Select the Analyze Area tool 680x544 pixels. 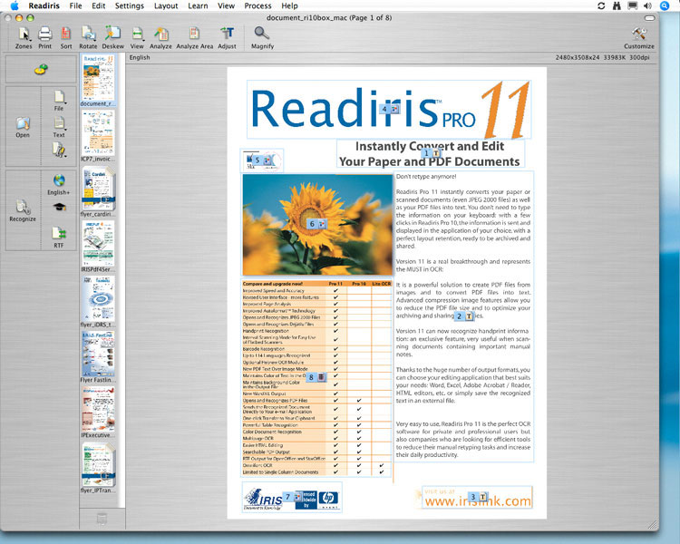click(194, 34)
